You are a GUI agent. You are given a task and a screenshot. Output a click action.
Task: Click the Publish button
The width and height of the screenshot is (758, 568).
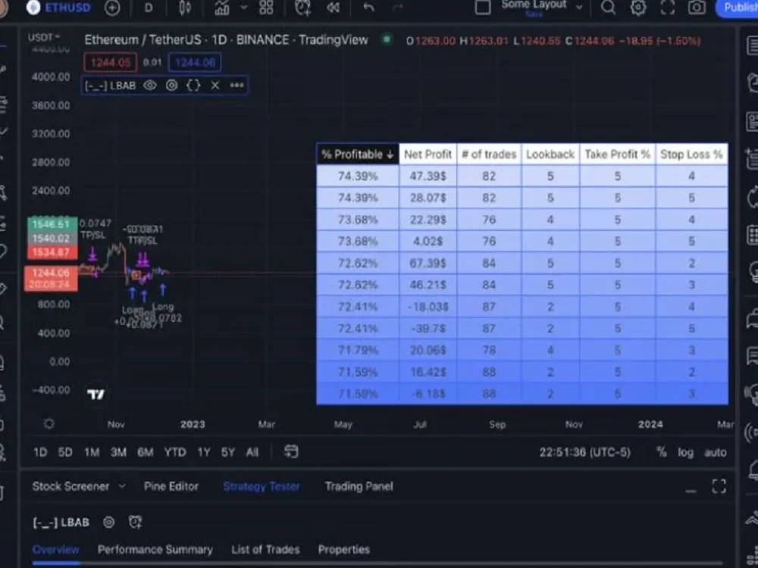[738, 8]
